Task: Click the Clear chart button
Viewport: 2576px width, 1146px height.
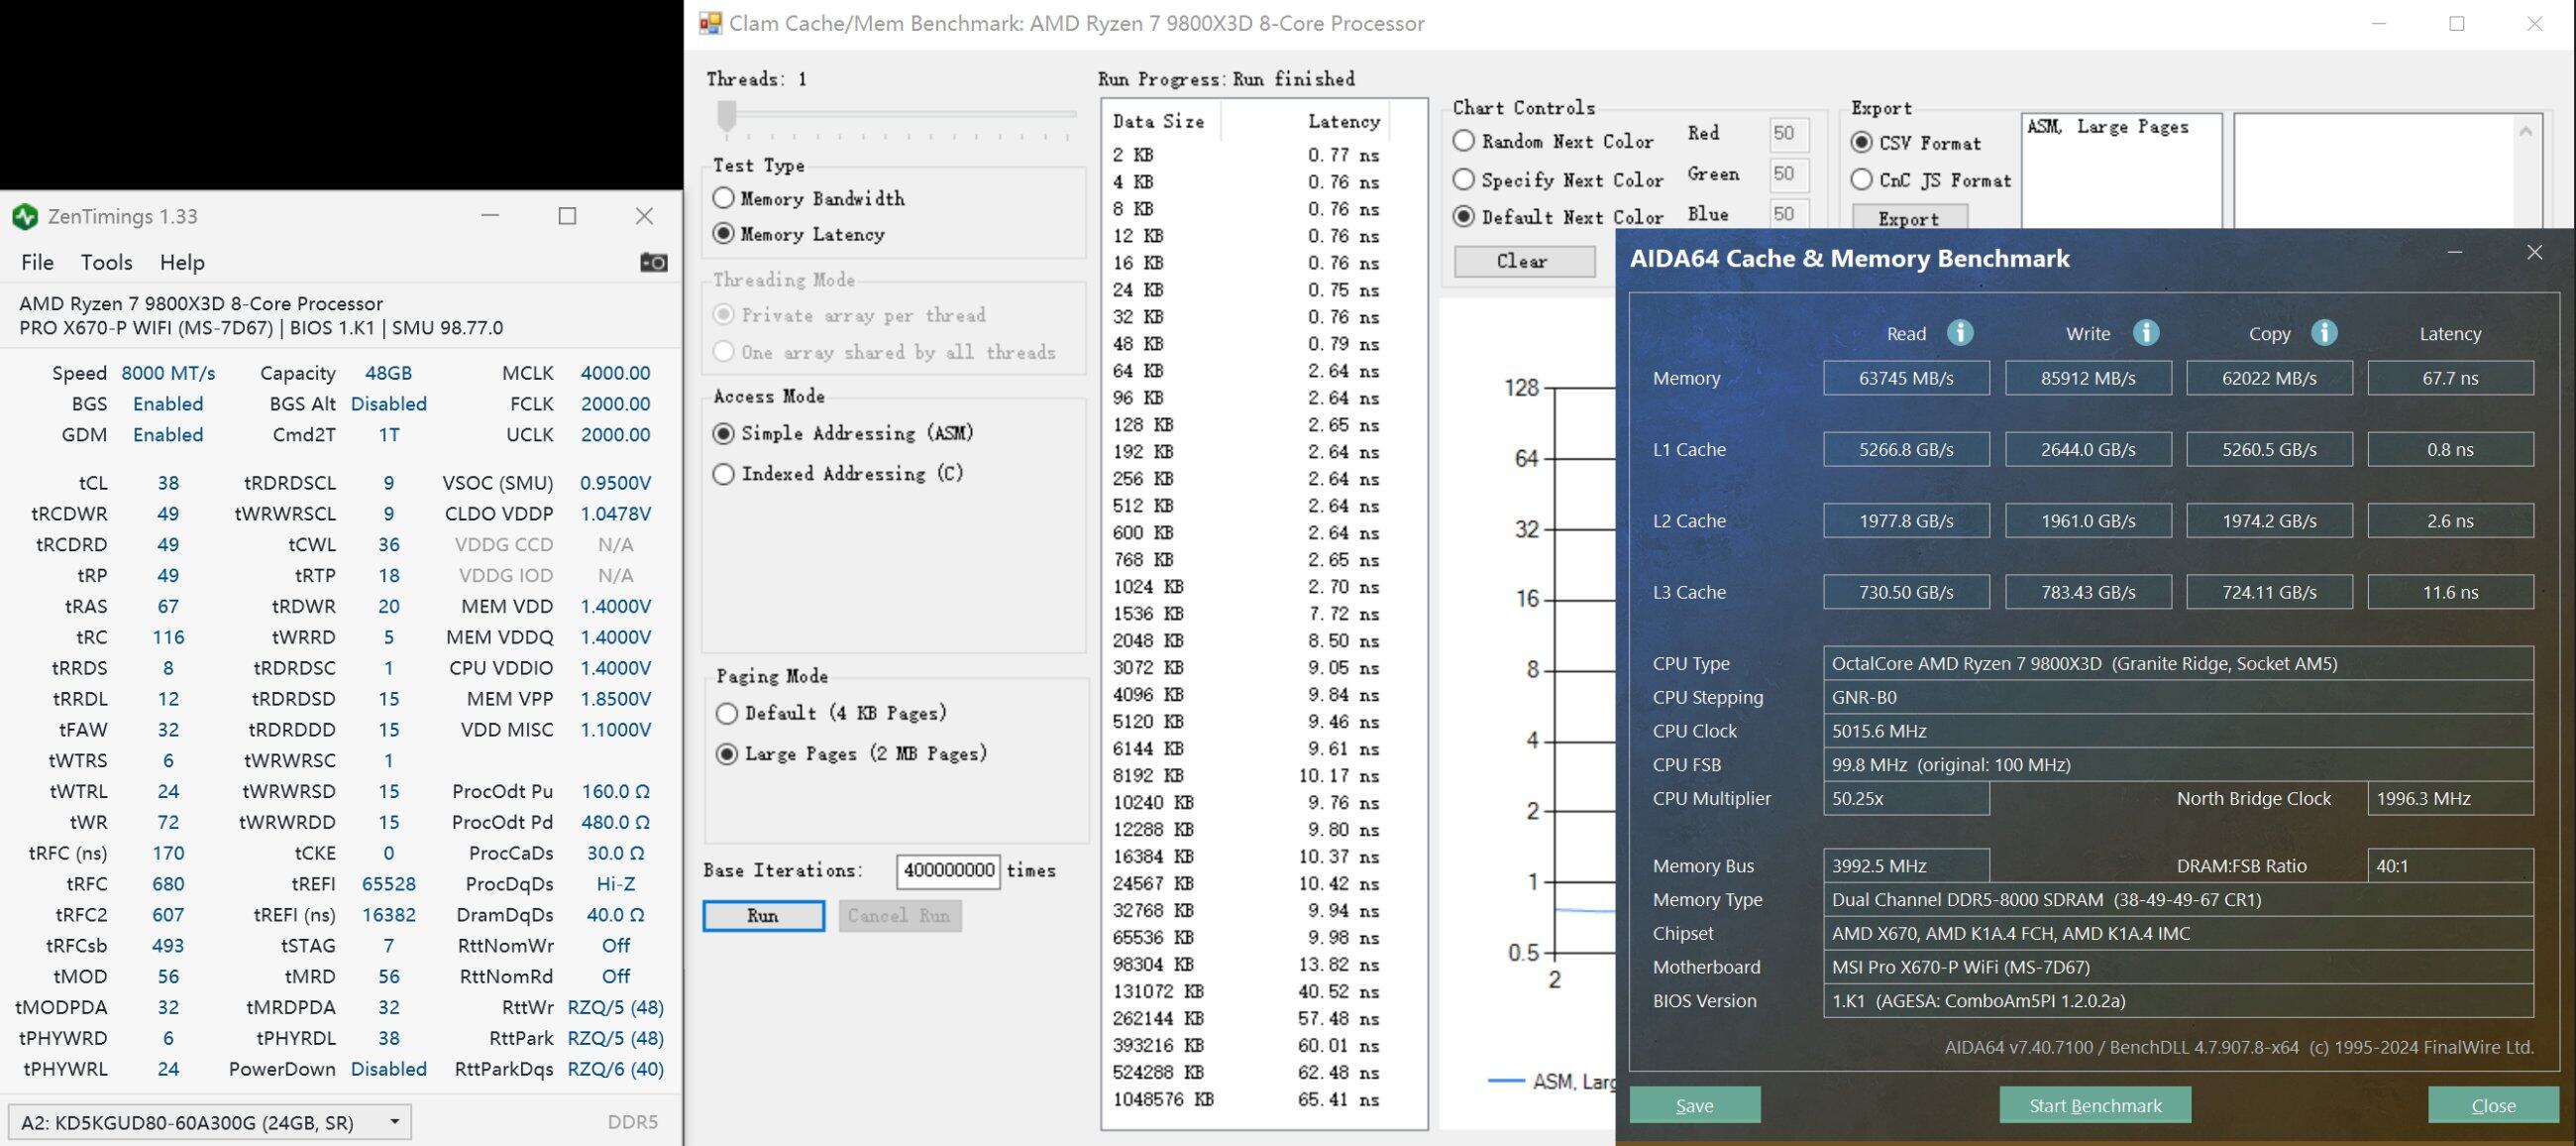Action: (1524, 262)
